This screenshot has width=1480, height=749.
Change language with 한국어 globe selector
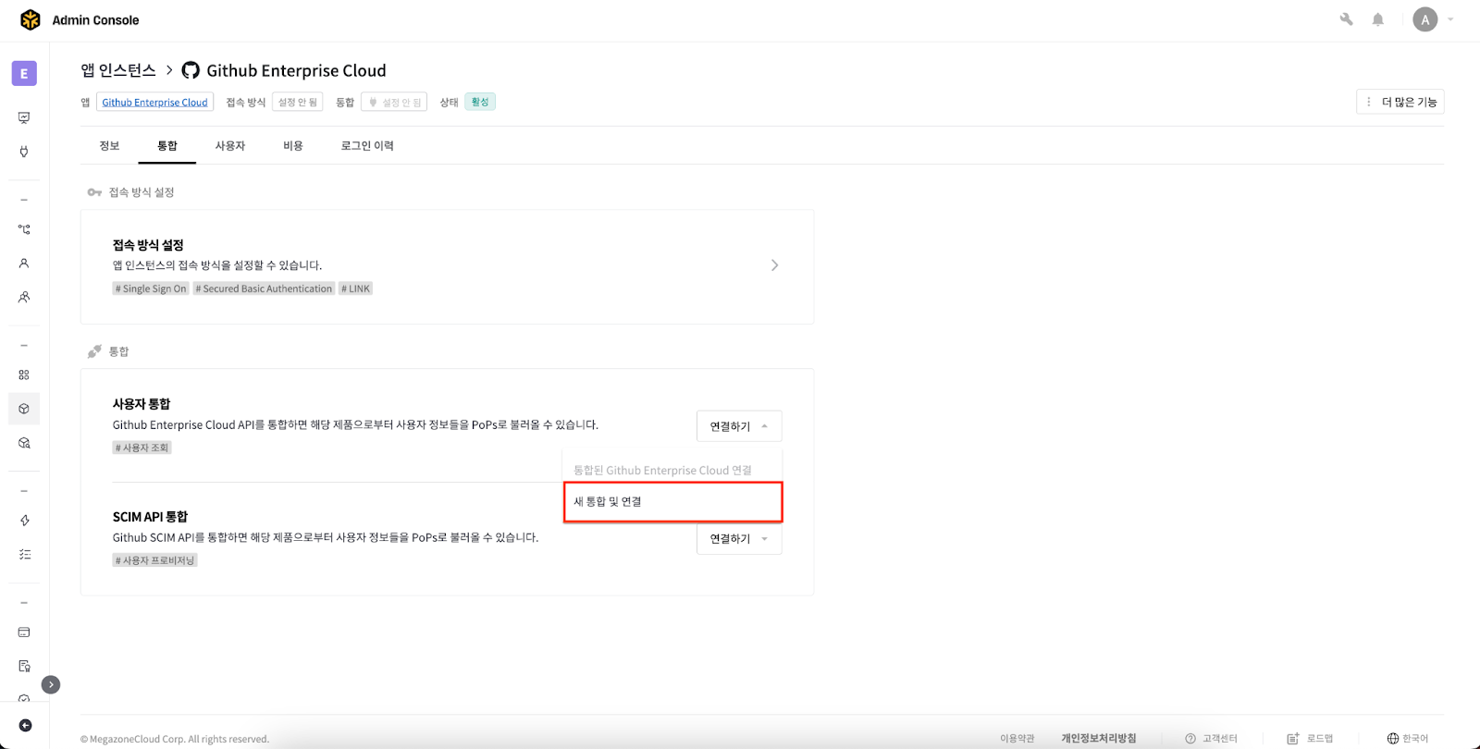pyautogui.click(x=1407, y=738)
